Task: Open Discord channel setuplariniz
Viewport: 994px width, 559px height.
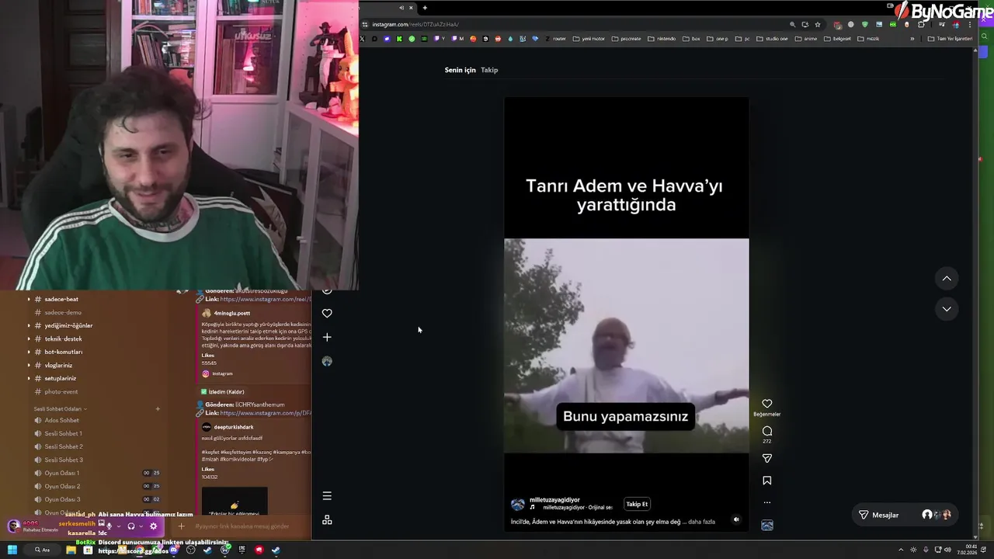Action: tap(61, 378)
